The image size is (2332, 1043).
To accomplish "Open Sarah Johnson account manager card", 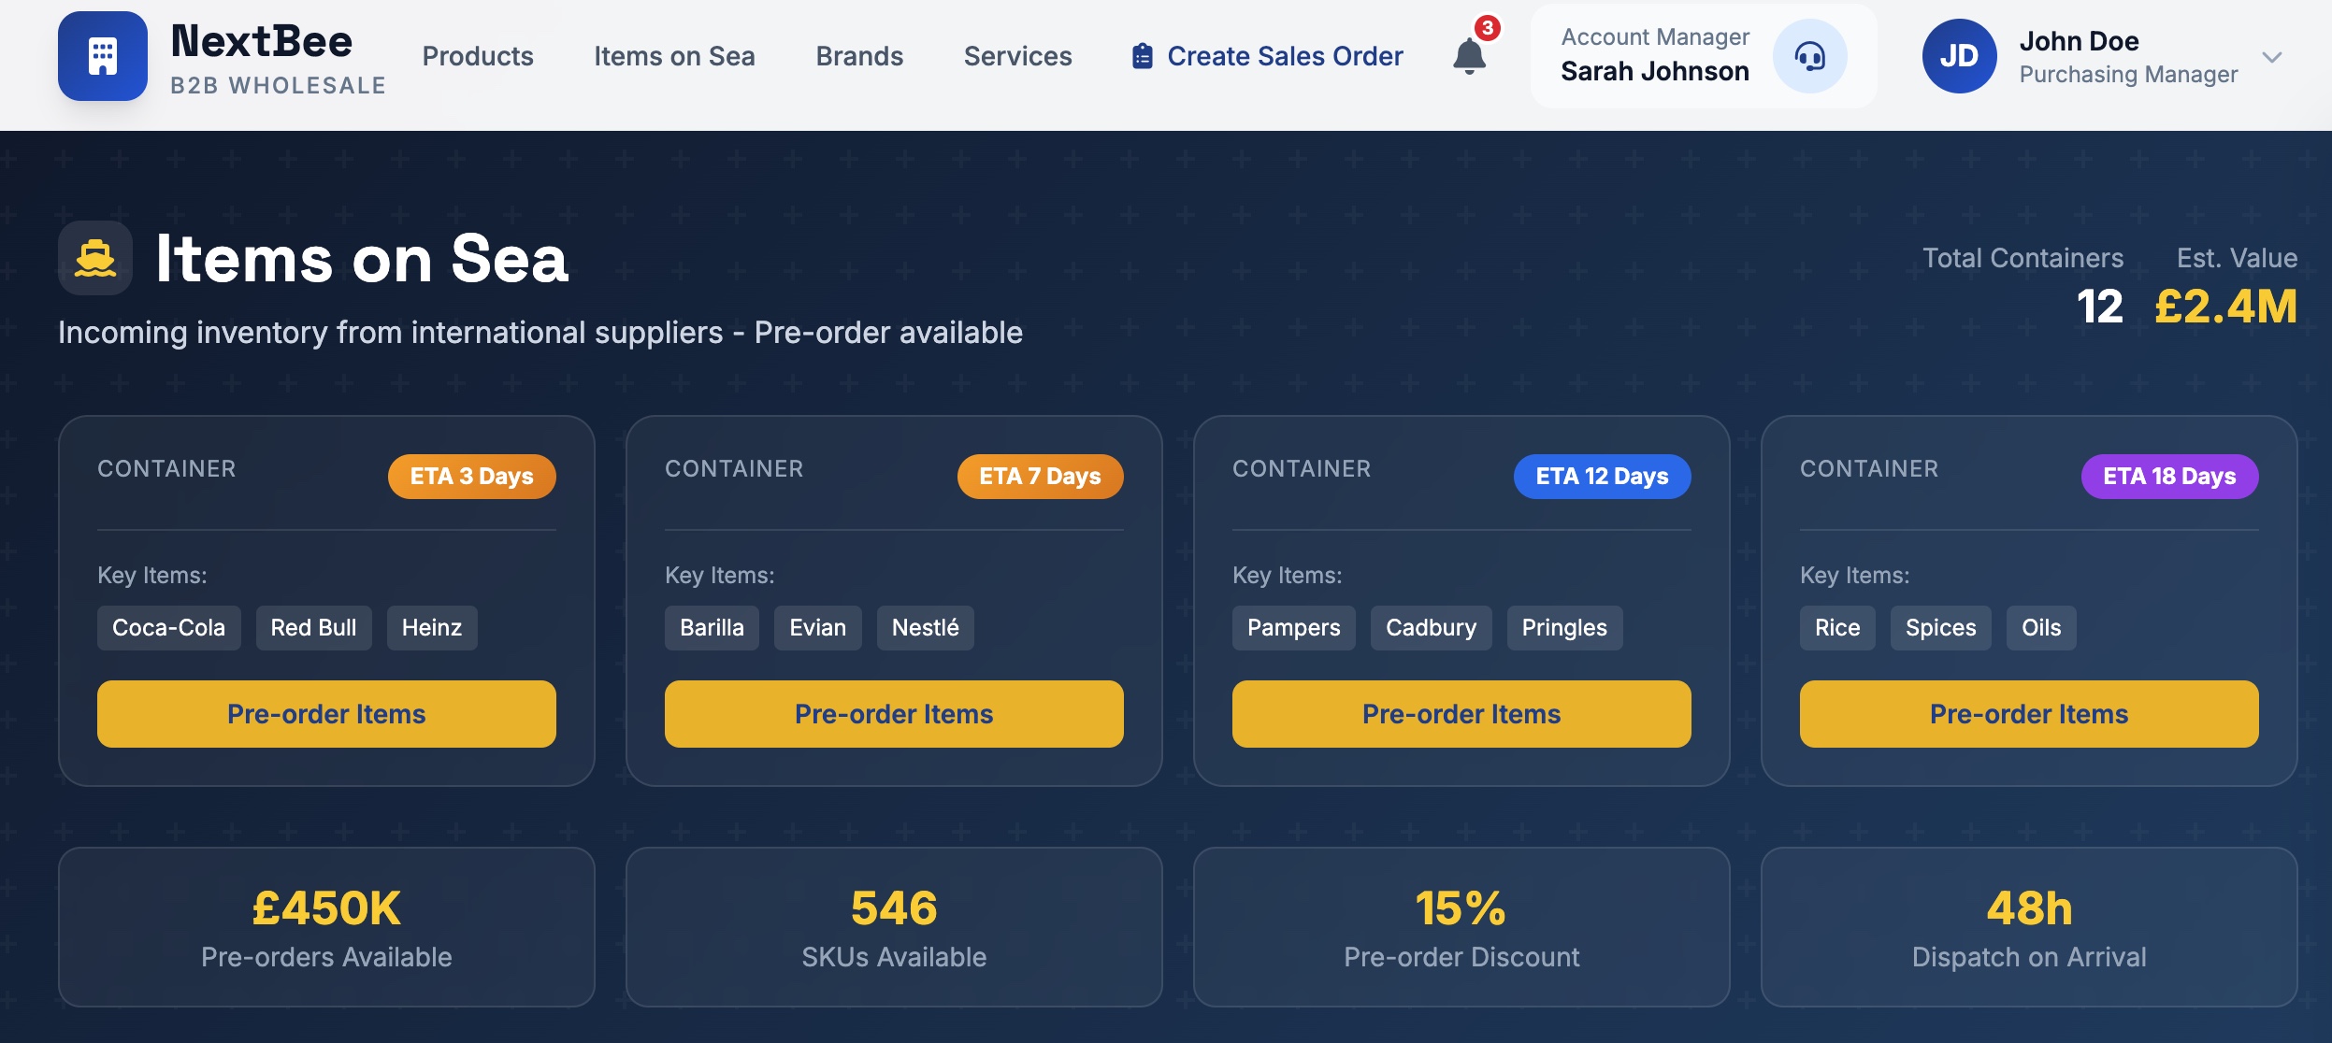I will (1655, 56).
